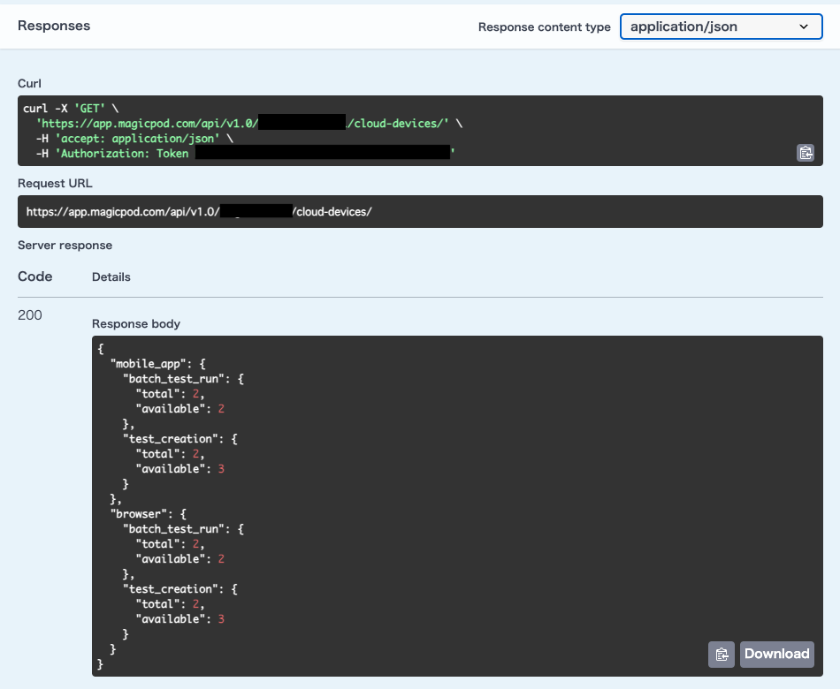This screenshot has width=840, height=689.
Task: Click "batch_test_run" under mobile_app
Action: [x=173, y=378]
